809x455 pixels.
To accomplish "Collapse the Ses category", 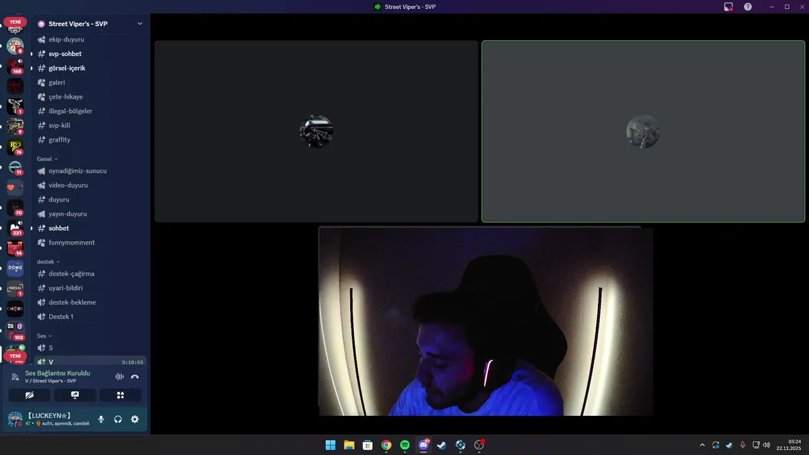I will [44, 336].
